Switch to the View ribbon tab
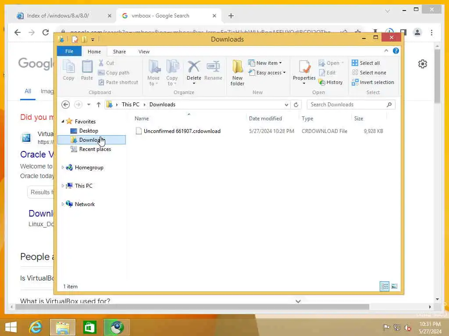Image resolution: width=449 pixels, height=336 pixels. 144,52
